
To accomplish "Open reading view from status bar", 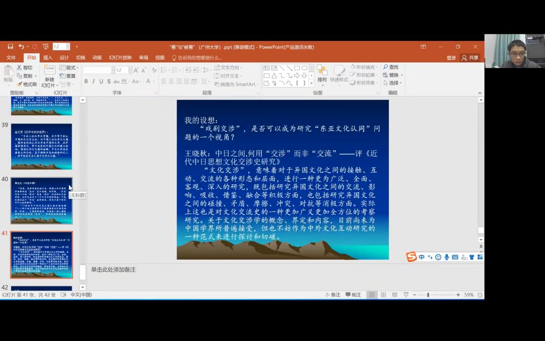I will [394, 295].
